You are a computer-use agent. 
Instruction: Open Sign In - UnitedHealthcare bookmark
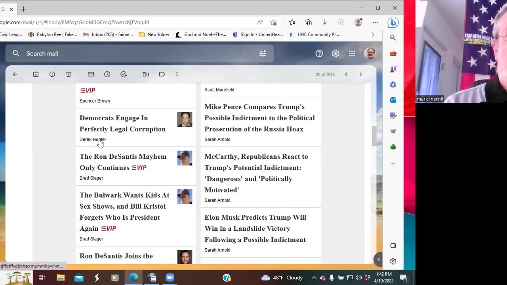click(257, 34)
